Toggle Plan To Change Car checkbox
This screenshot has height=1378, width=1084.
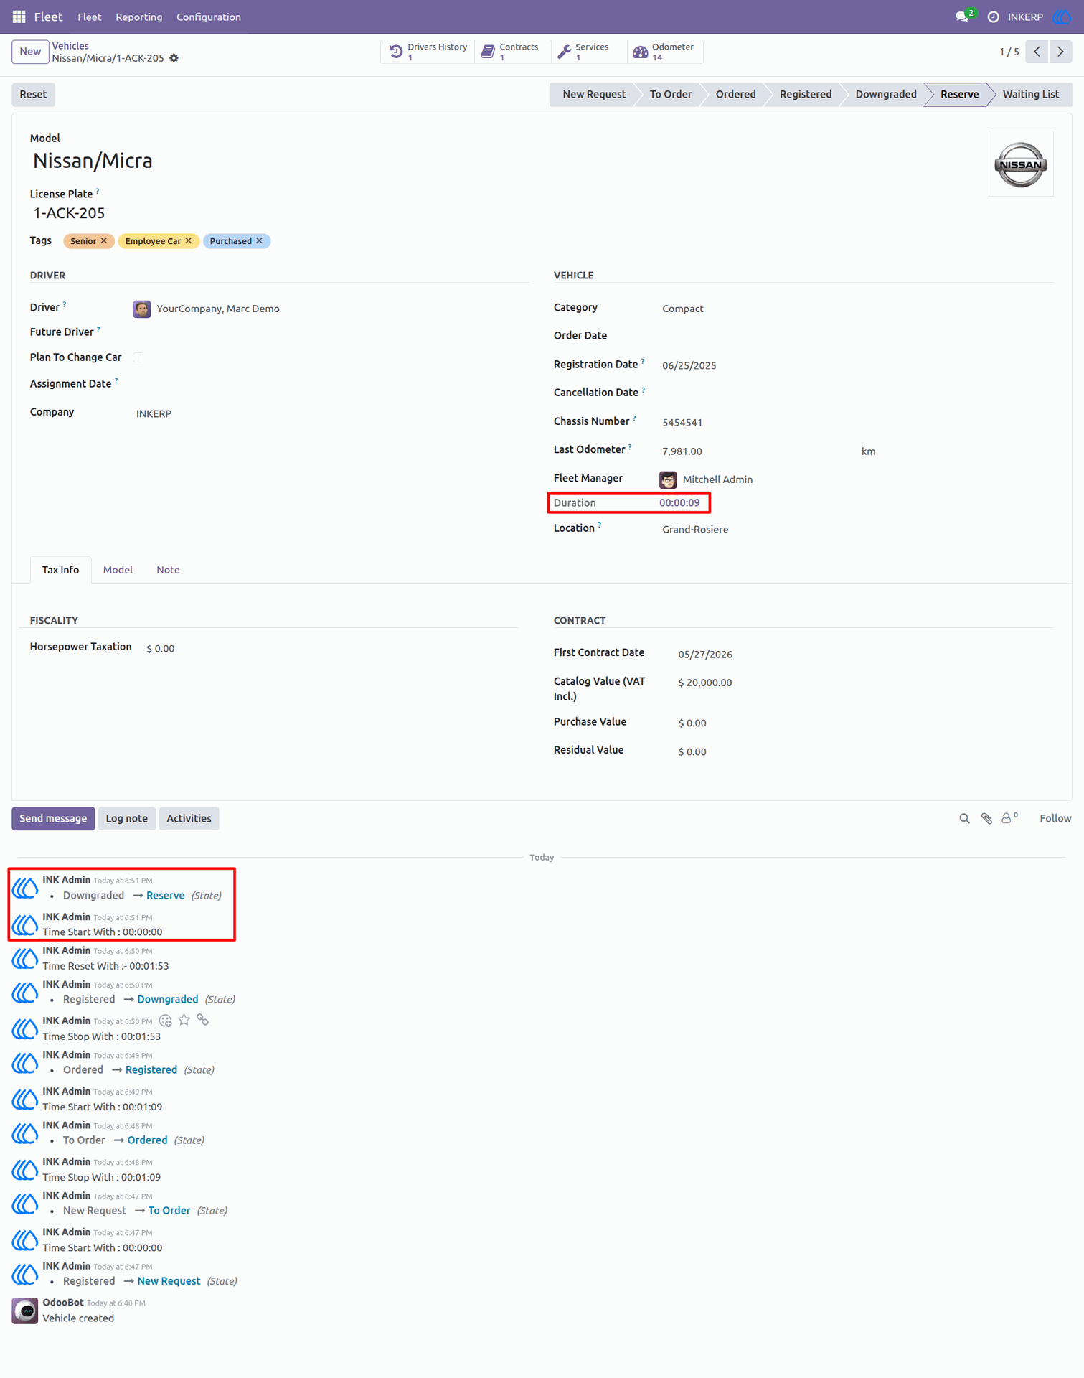[x=138, y=357]
